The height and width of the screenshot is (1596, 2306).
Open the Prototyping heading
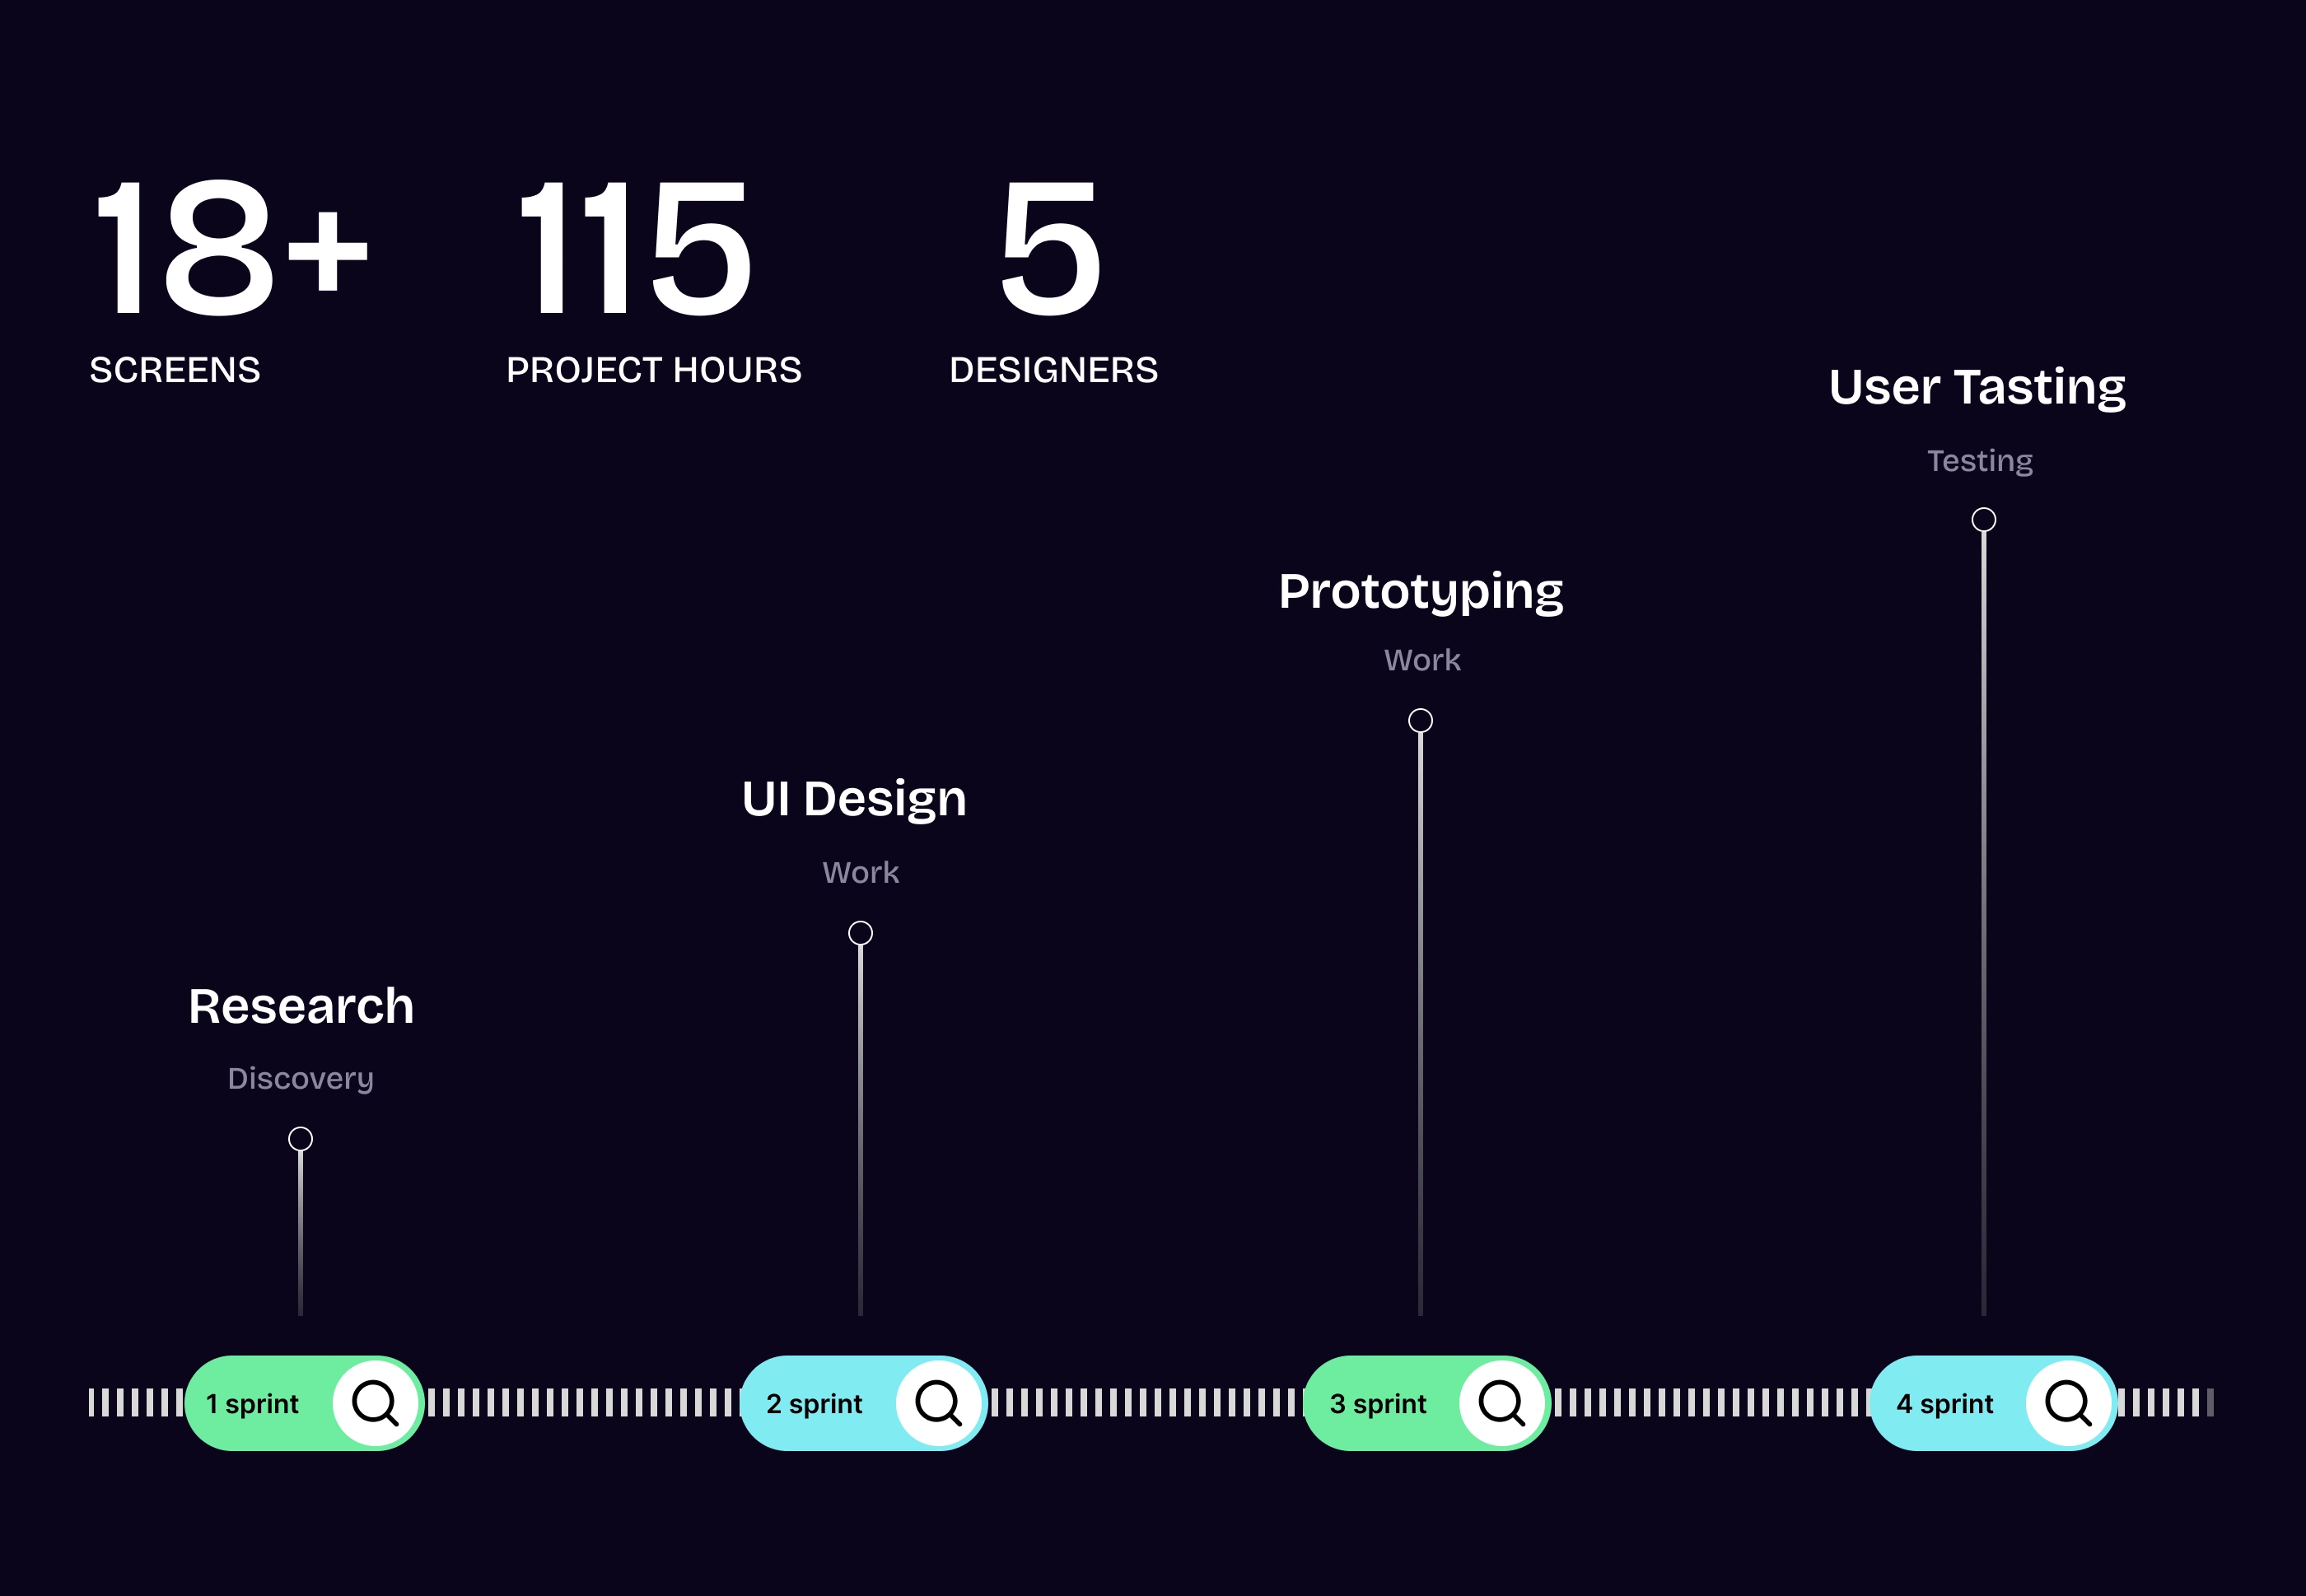click(1420, 592)
